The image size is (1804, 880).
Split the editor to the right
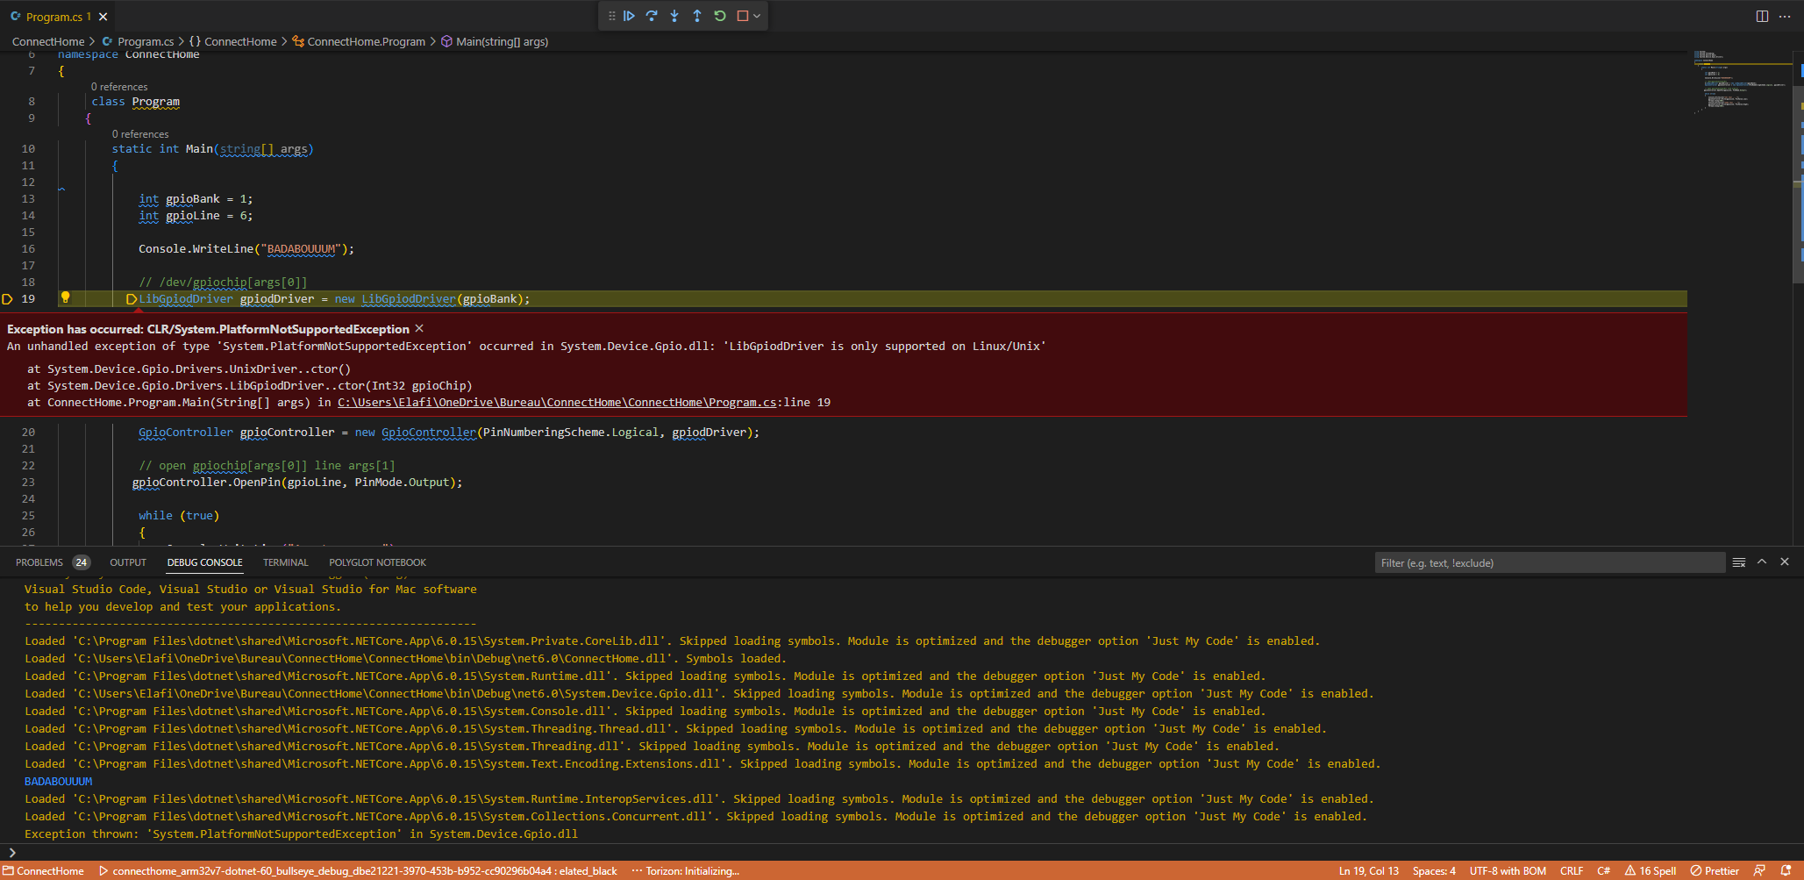point(1762,16)
